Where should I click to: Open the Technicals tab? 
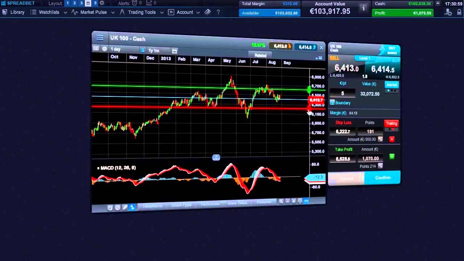pyautogui.click(x=210, y=204)
